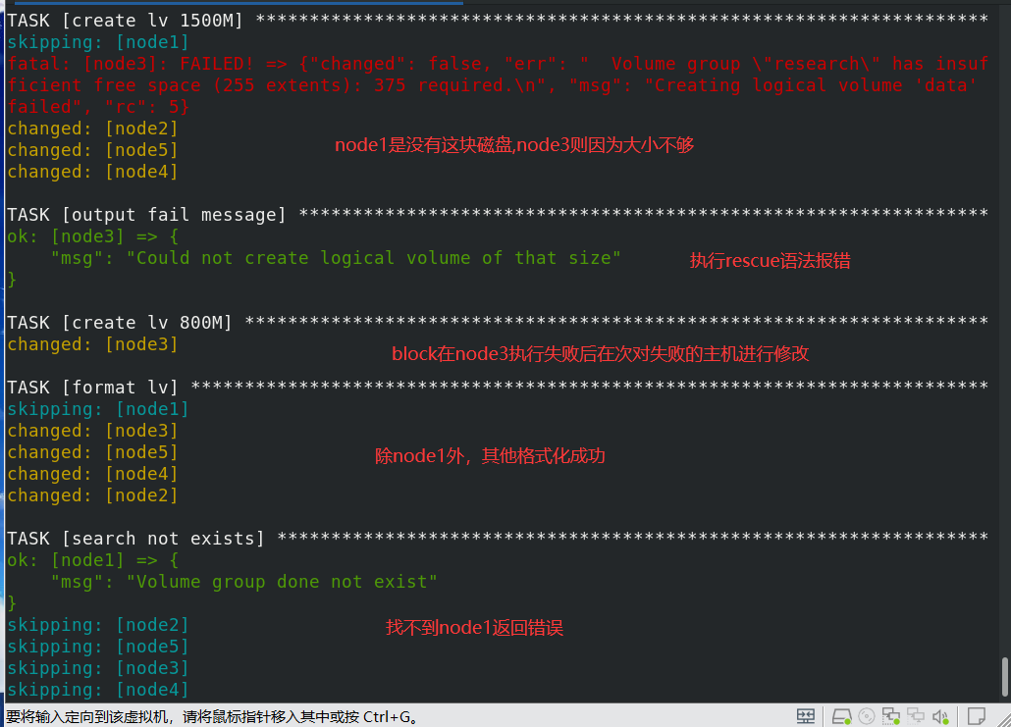Click the 'ficient free space (255 extents)' line
The height and width of the screenshot is (727, 1011).
pyautogui.click(x=492, y=85)
